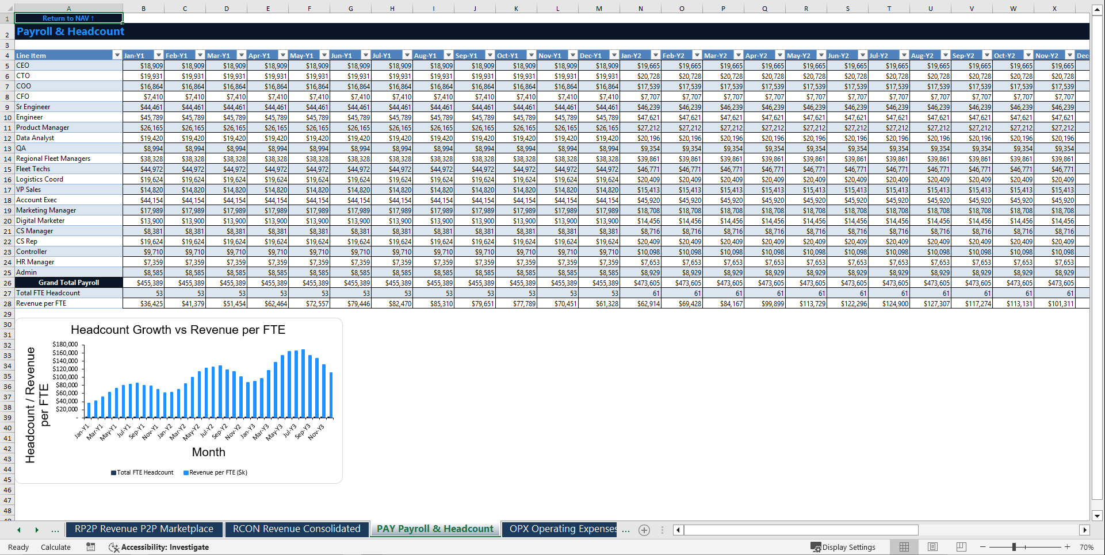
Task: Open the Mar-Y1 column filter dropdown
Action: tap(242, 55)
